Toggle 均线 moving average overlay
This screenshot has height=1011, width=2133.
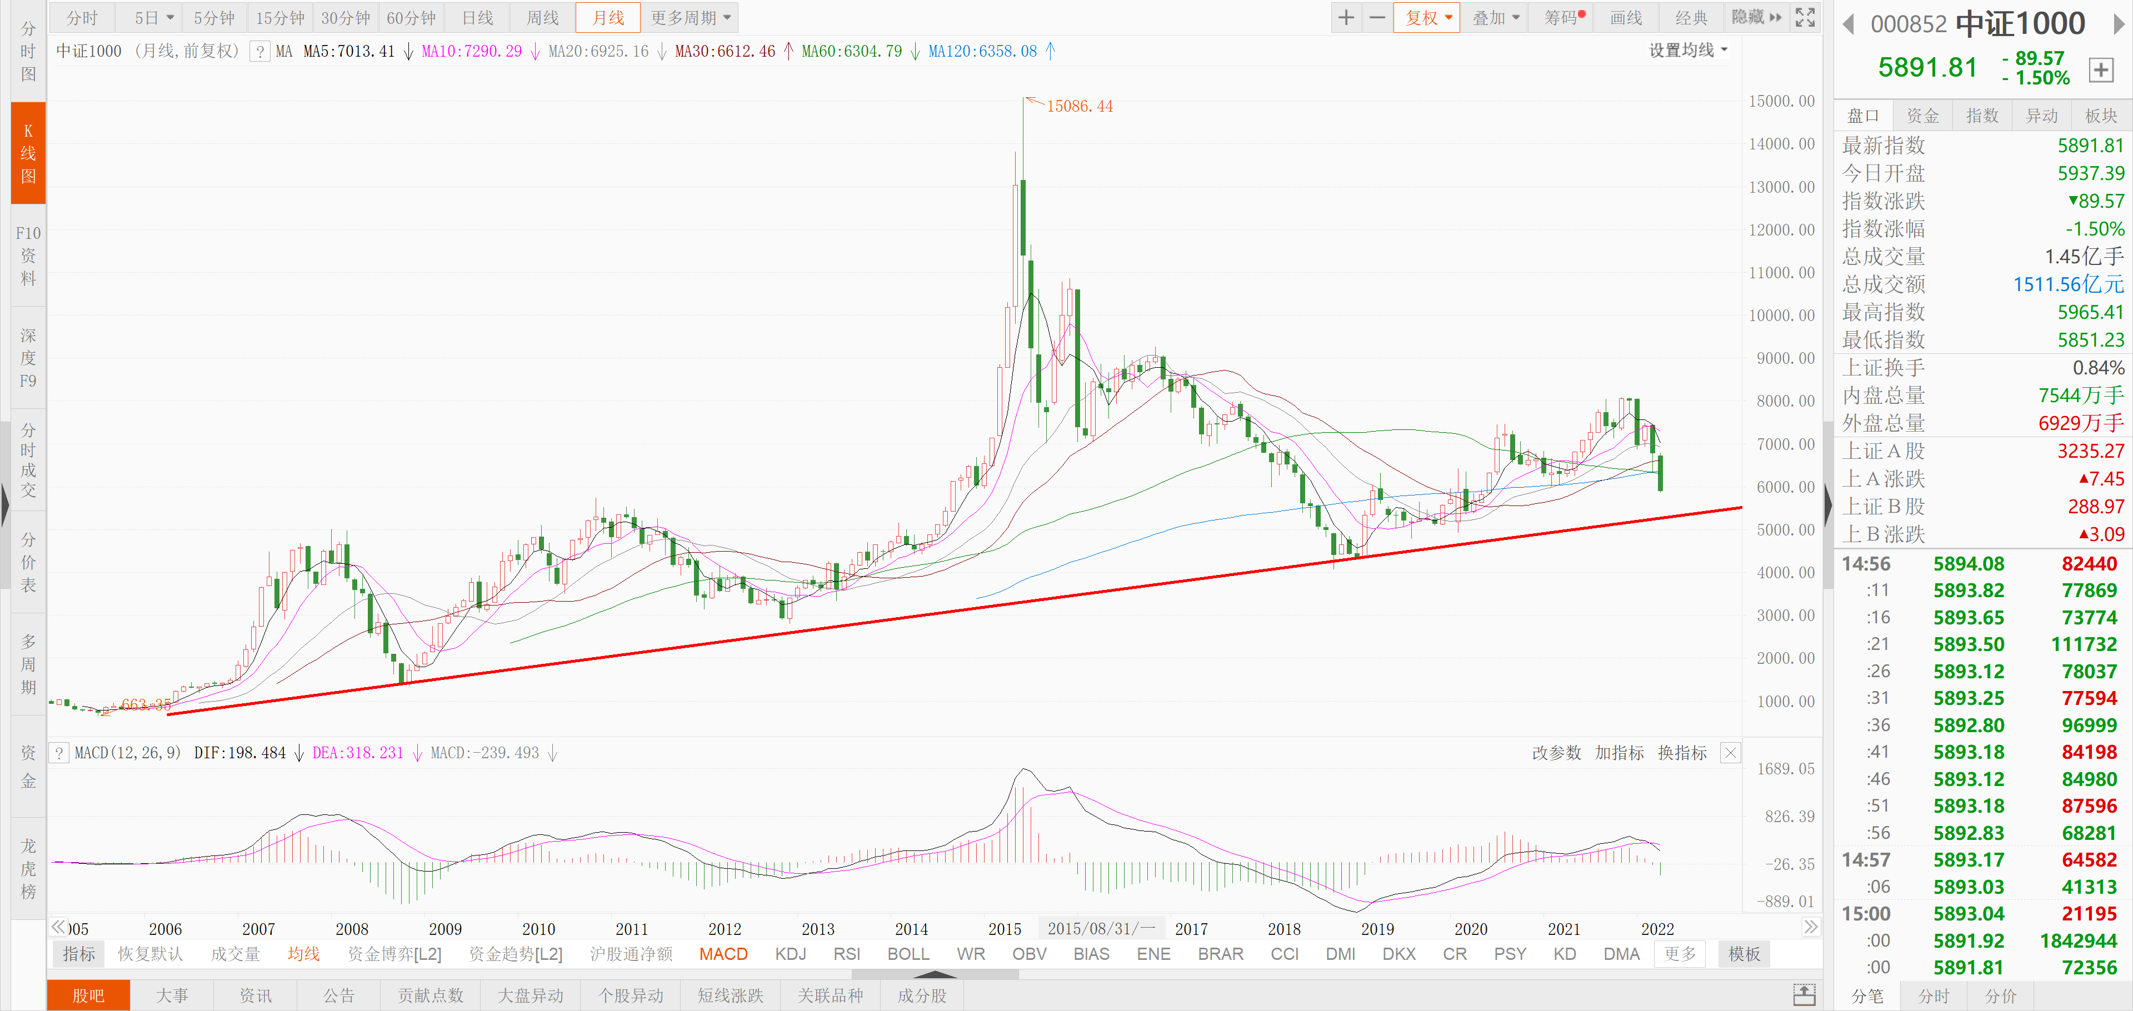303,954
